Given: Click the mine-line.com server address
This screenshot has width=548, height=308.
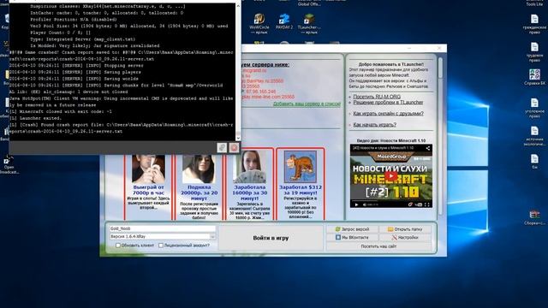Looking at the screenshot, I should [x=268, y=97].
